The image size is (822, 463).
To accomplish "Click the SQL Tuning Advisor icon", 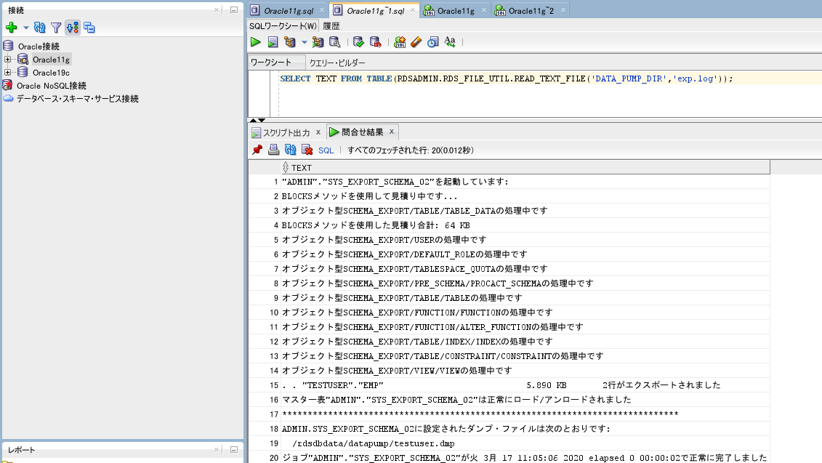I will tap(334, 42).
